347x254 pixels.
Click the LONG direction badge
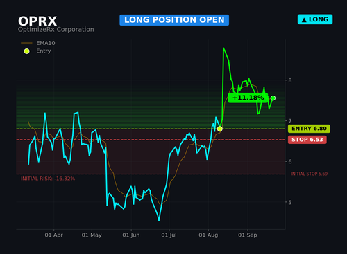(315, 19)
